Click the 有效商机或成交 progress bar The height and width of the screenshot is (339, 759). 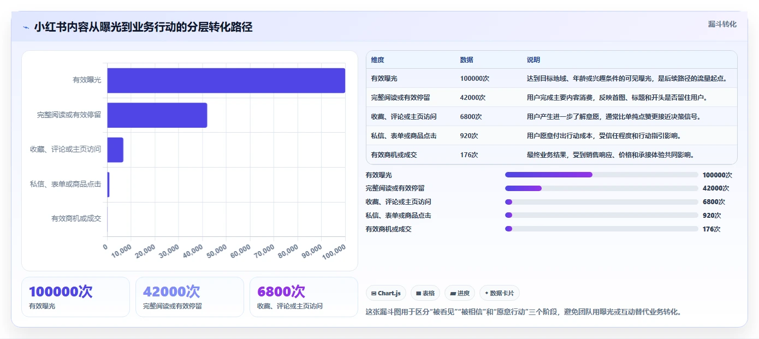point(601,229)
